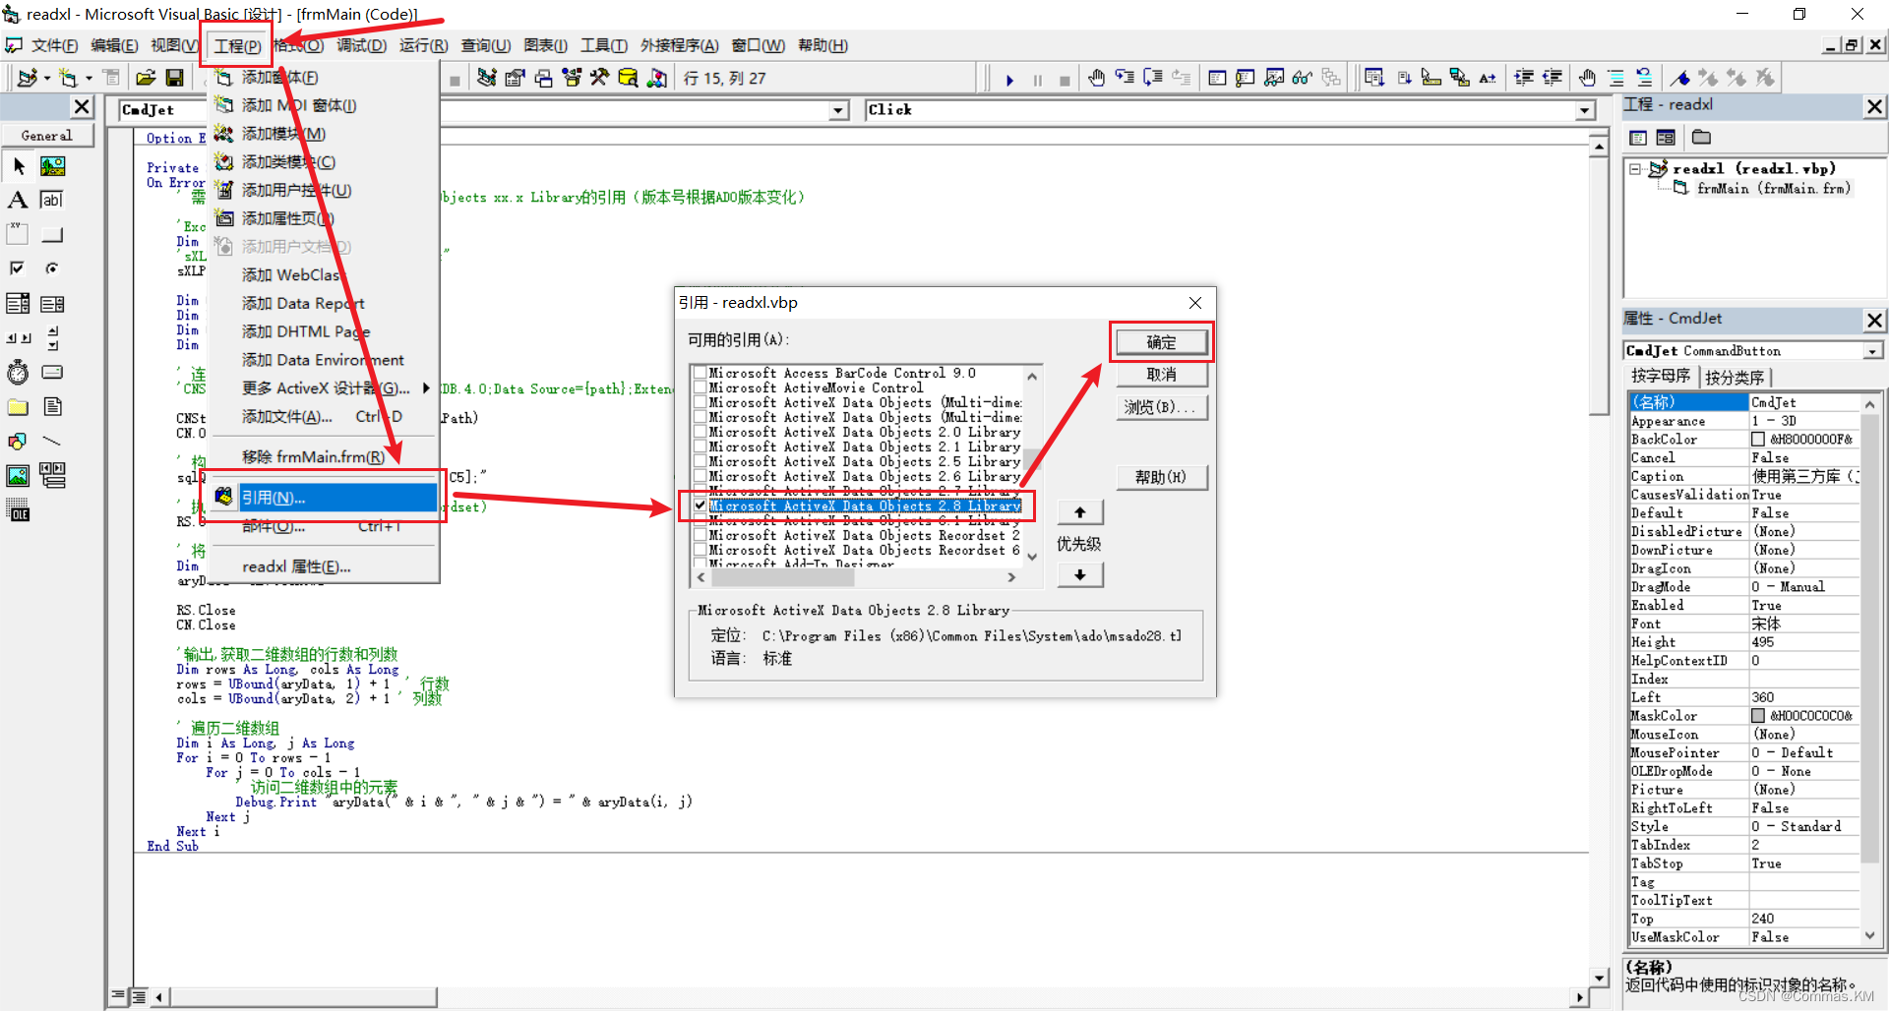Viewport: 1889px width, 1011px height.
Task: Check Microsoft ActiveX Data Objects 2.6 Library
Action: click(x=700, y=476)
